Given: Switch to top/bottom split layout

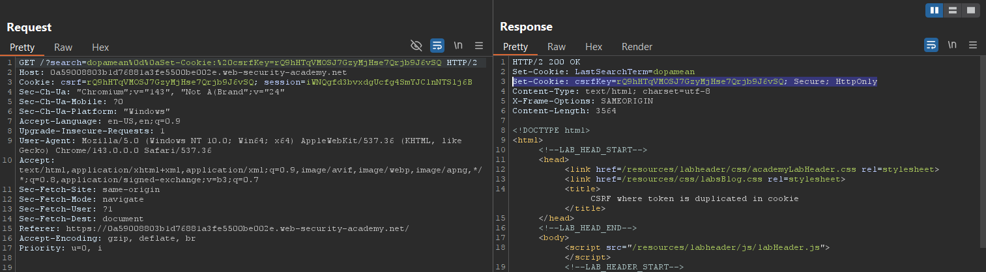Looking at the screenshot, I should tap(952, 10).
